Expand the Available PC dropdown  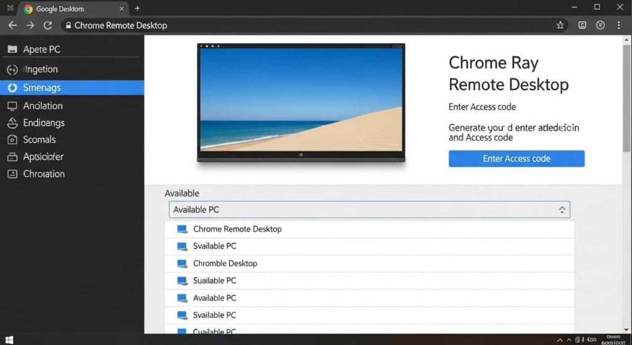click(369, 210)
